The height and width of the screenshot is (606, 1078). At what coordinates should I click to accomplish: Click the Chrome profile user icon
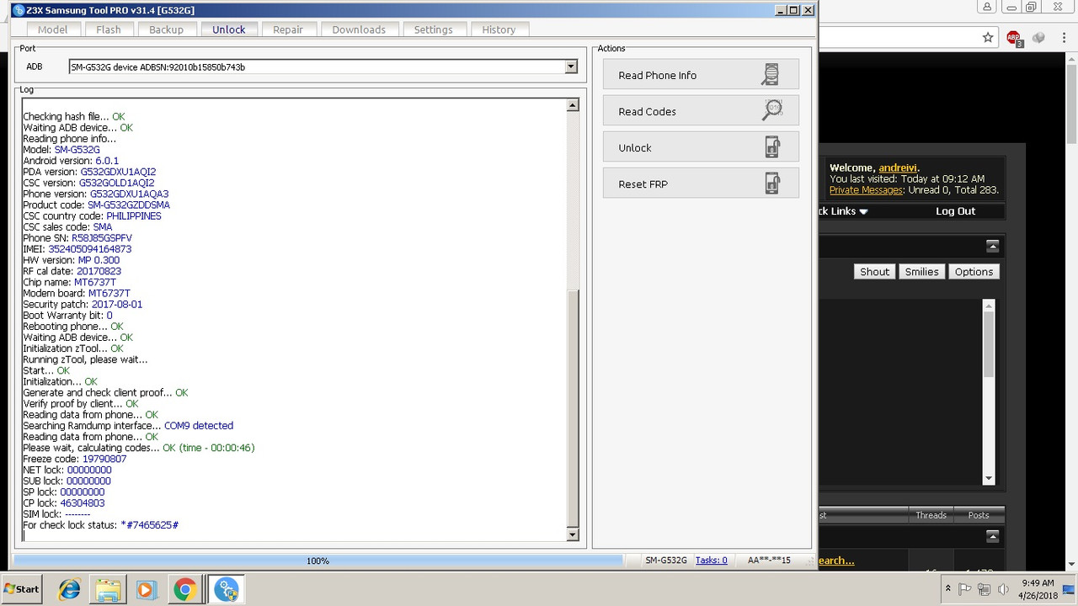point(987,7)
